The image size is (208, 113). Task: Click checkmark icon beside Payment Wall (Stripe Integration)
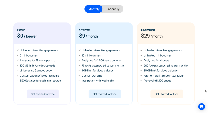click(x=141, y=76)
